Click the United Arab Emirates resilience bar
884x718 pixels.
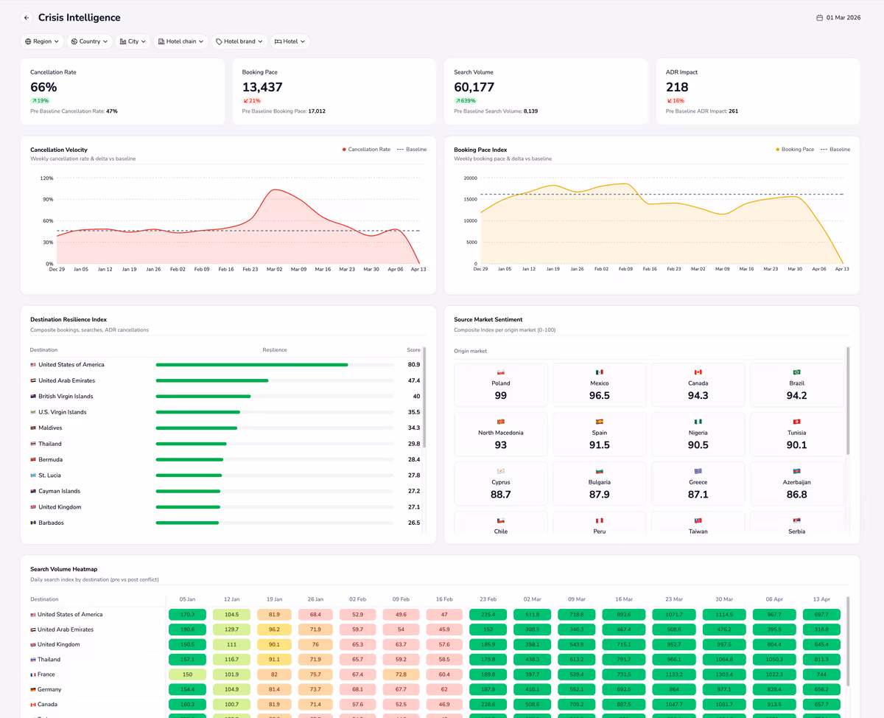pos(275,381)
